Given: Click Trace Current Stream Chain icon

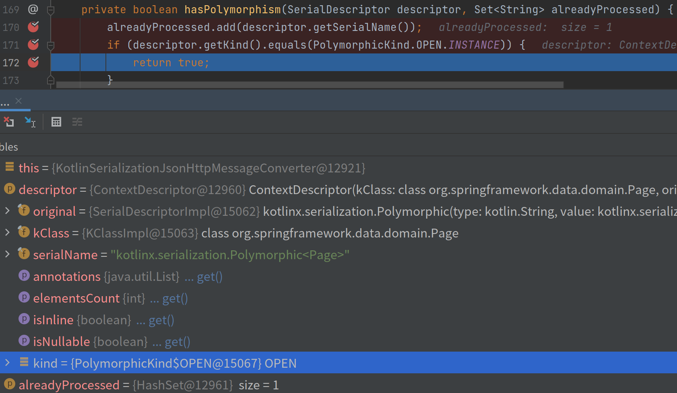Looking at the screenshot, I should tap(77, 122).
